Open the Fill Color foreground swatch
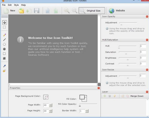This screenshot has height=118, width=149. 82,97
